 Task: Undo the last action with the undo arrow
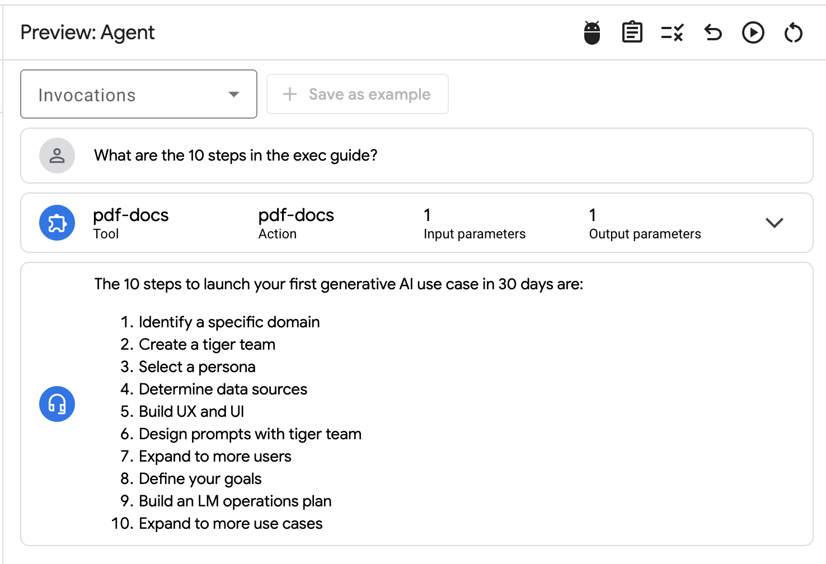coord(713,33)
